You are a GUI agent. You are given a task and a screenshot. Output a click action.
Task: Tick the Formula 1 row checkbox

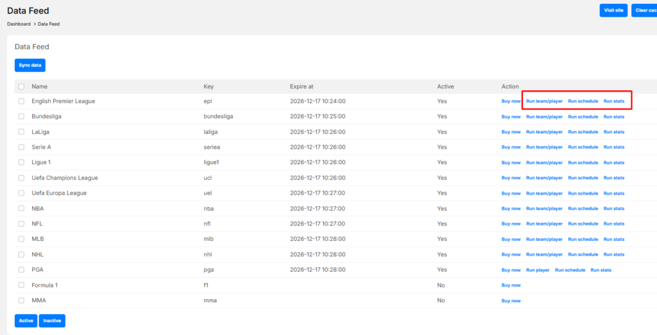(21, 285)
